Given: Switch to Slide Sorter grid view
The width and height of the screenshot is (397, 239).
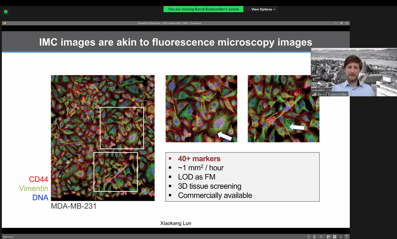Looking at the screenshot, I should pos(335,237).
